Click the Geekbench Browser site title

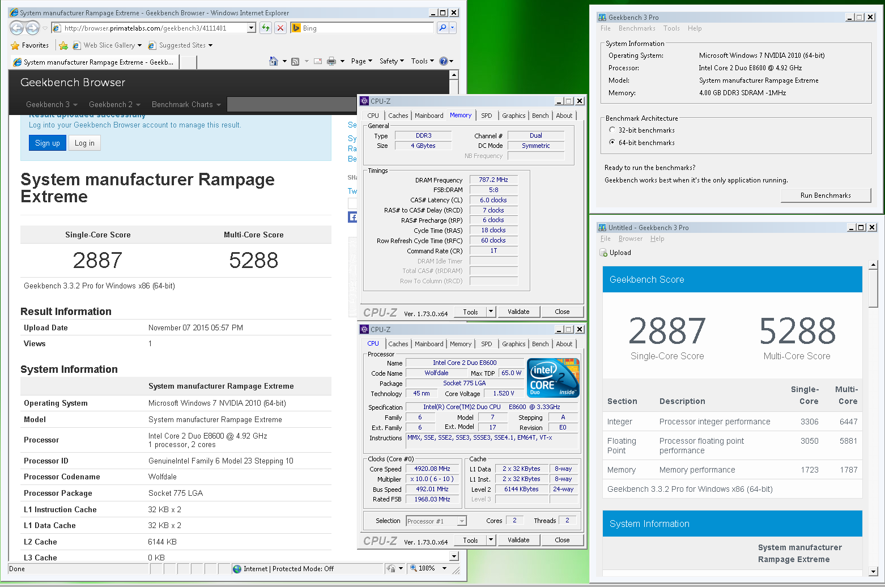pyautogui.click(x=73, y=82)
